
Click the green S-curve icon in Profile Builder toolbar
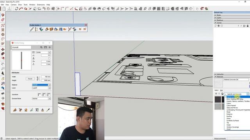tap(41, 29)
